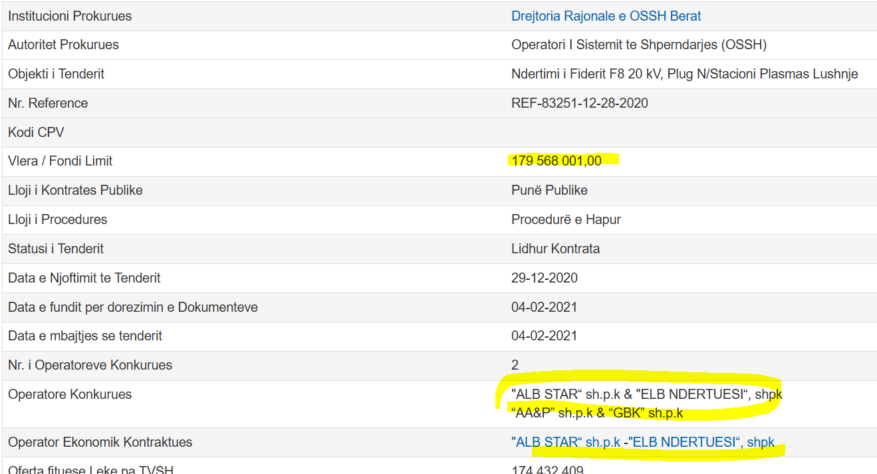
Task: Click the Vlera / Fondi Limit label
Action: (60, 161)
